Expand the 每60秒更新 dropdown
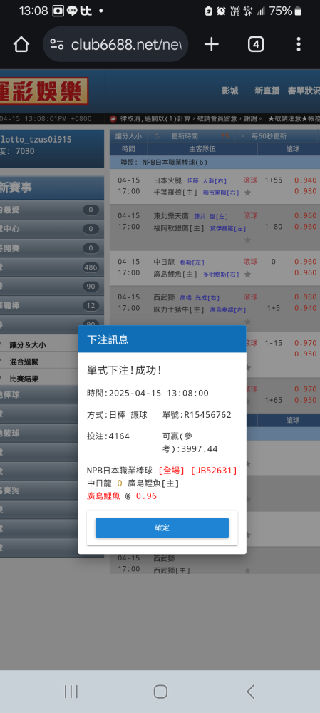 [264, 136]
